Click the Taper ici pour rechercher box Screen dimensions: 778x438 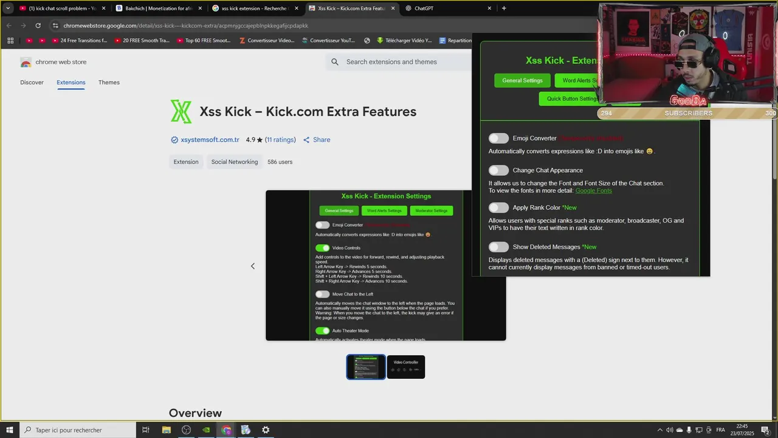pyautogui.click(x=78, y=429)
